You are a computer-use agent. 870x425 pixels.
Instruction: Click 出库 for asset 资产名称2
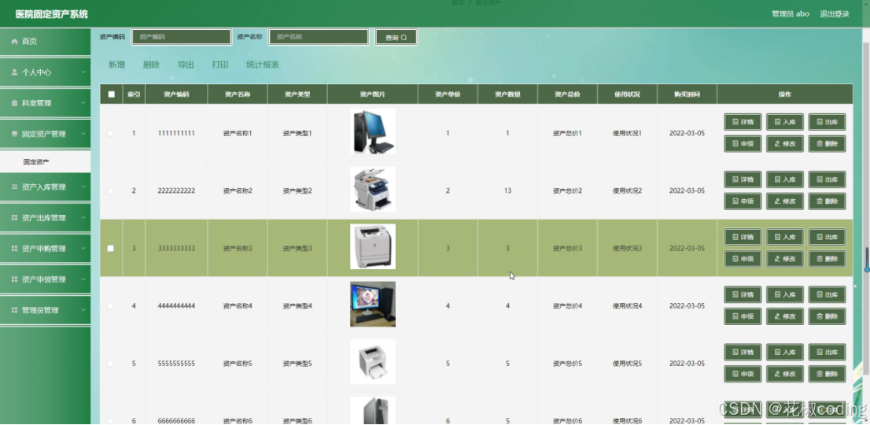[827, 179]
